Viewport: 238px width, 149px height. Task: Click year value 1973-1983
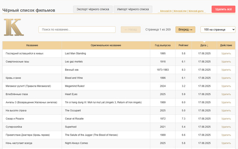pos(163,70)
